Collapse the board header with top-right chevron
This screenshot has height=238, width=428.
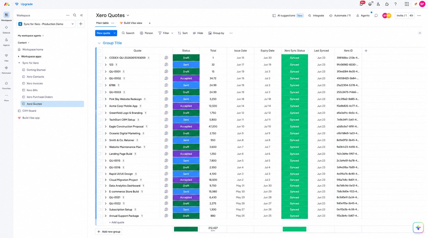[x=420, y=33]
